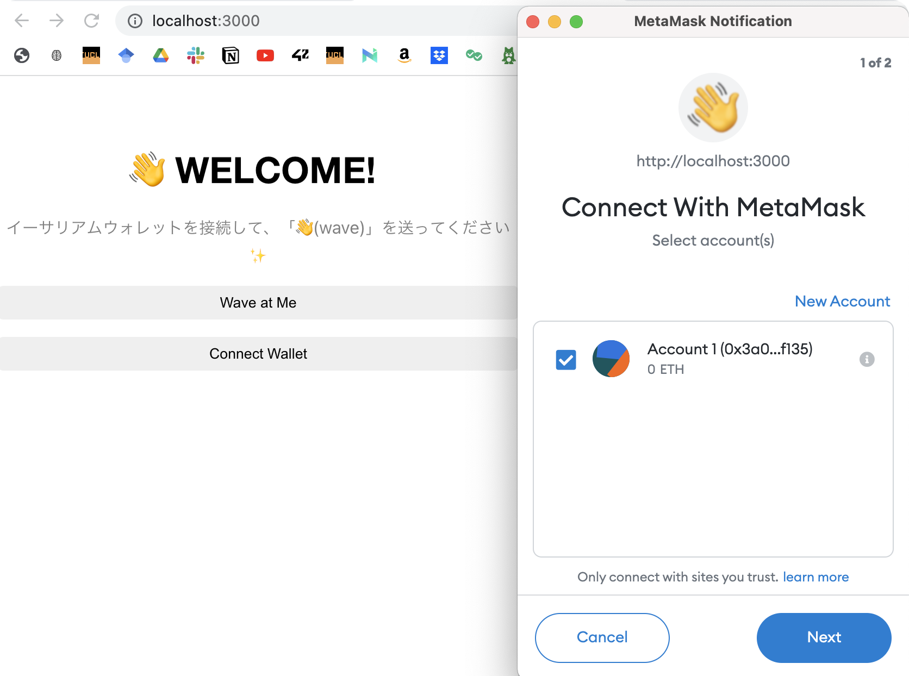Open the brain icon bookmark
Viewport: 909px width, 676px height.
pos(57,55)
